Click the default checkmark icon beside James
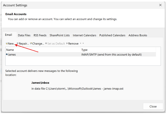Screen dimensions: 167x114 pos(7,54)
